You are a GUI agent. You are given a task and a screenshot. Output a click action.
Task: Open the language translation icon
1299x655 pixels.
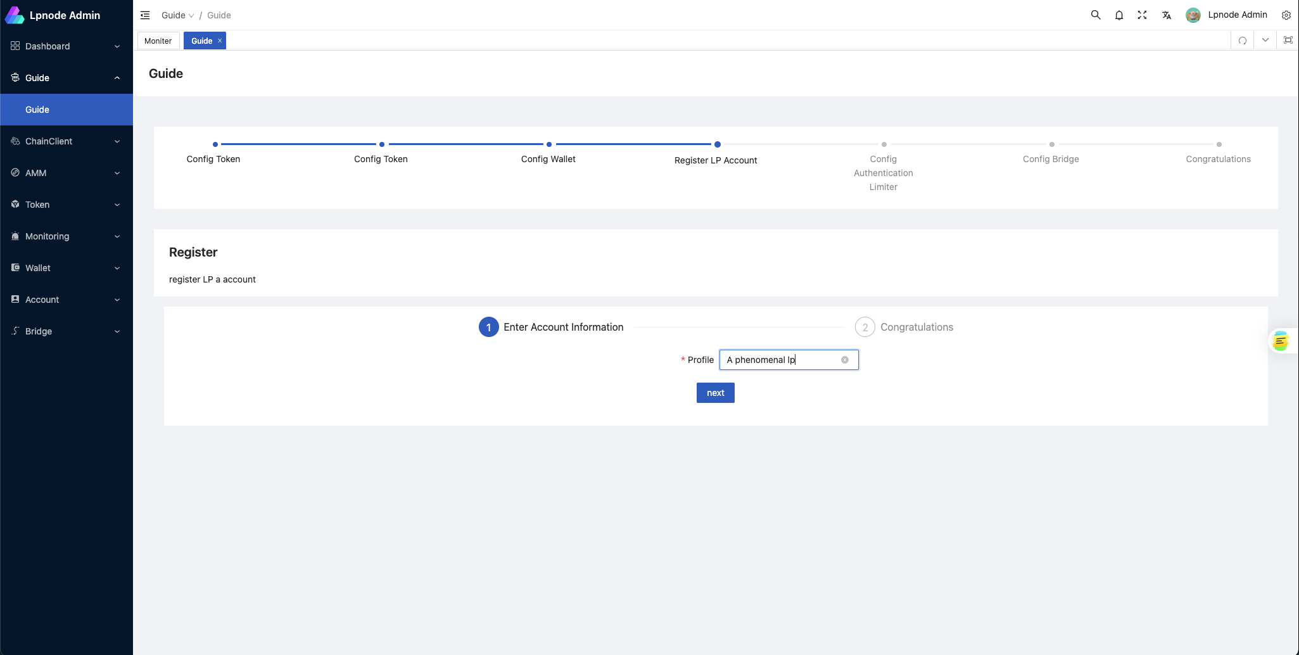click(x=1166, y=15)
